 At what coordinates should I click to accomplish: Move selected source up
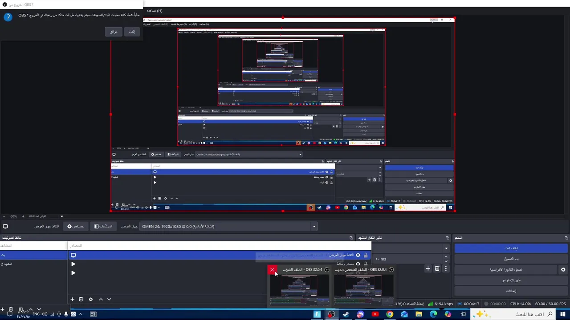click(101, 300)
